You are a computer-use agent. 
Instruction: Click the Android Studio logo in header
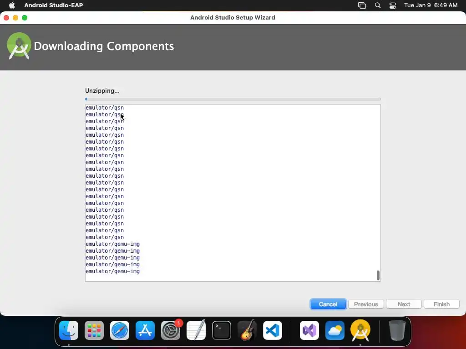[x=19, y=46]
